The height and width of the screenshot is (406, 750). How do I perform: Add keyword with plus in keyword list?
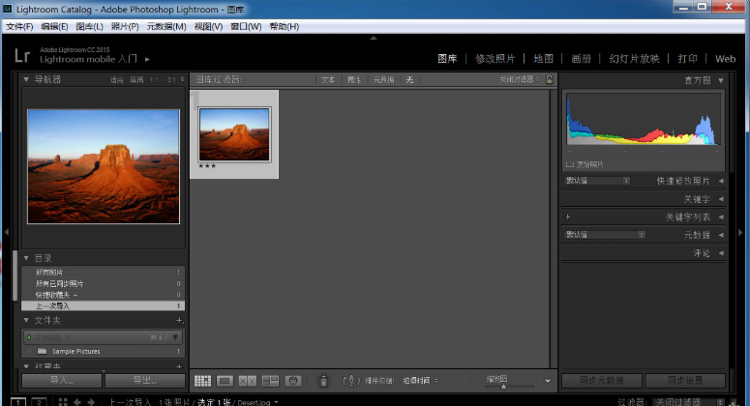568,217
